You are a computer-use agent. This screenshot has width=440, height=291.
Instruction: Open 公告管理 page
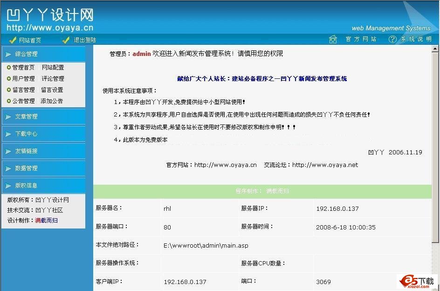coord(23,101)
